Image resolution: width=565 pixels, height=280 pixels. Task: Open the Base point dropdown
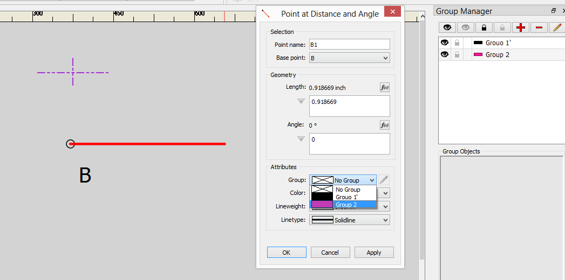349,58
